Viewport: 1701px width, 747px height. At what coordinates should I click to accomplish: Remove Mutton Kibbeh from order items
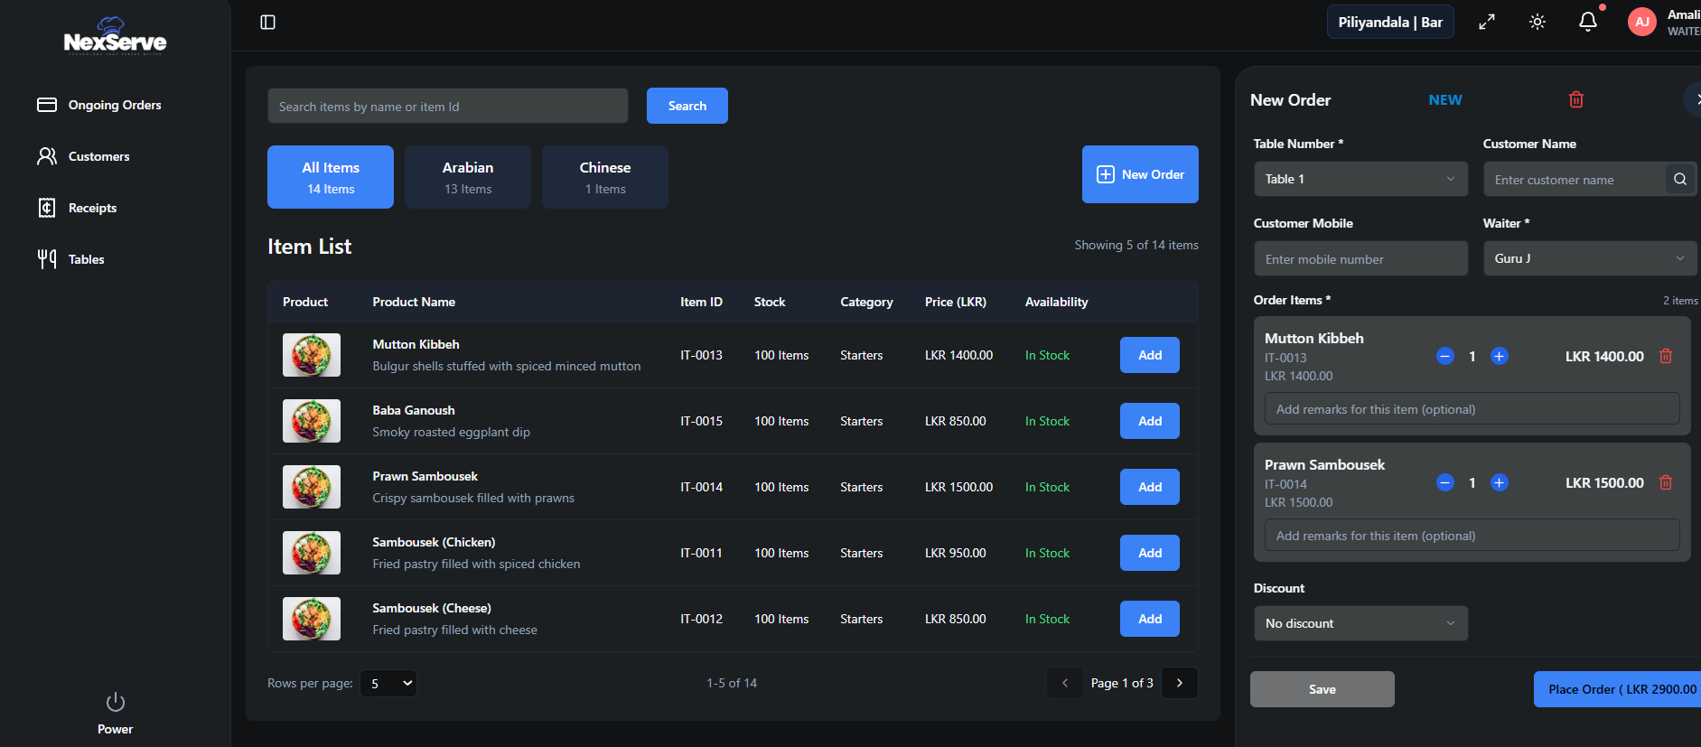pyautogui.click(x=1665, y=357)
